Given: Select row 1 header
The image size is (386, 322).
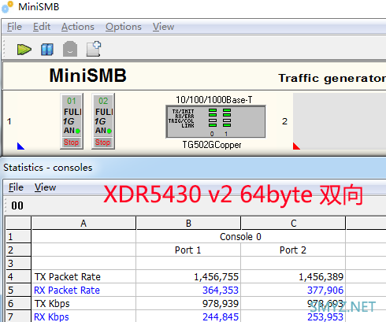Looking at the screenshot, I should pos(18,237).
